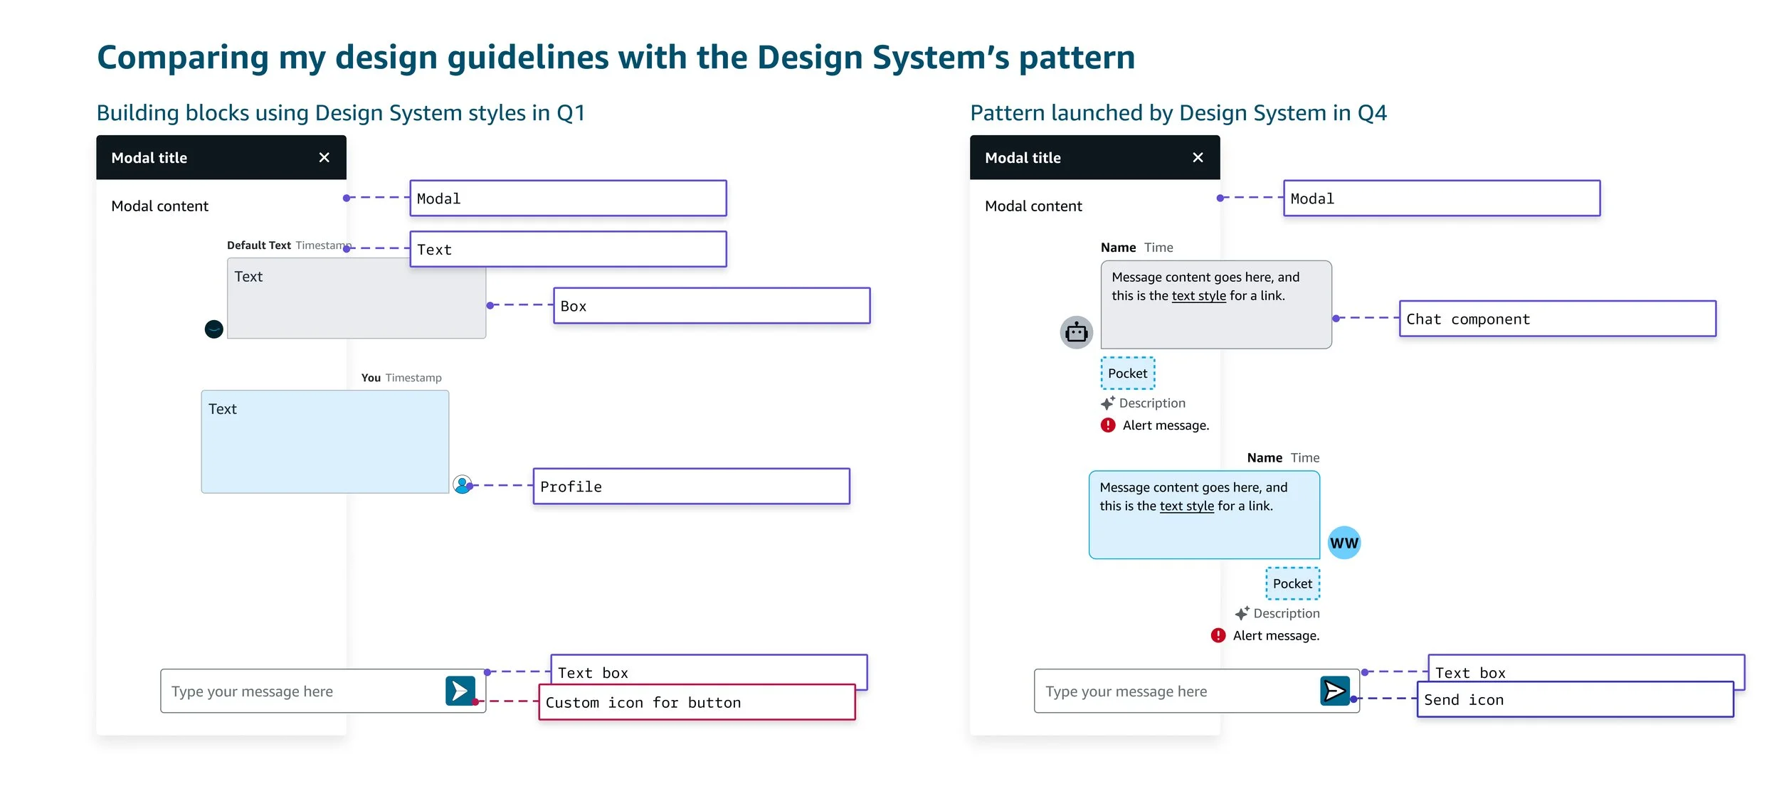Click sparkle icon beside lower Description

point(1242,613)
